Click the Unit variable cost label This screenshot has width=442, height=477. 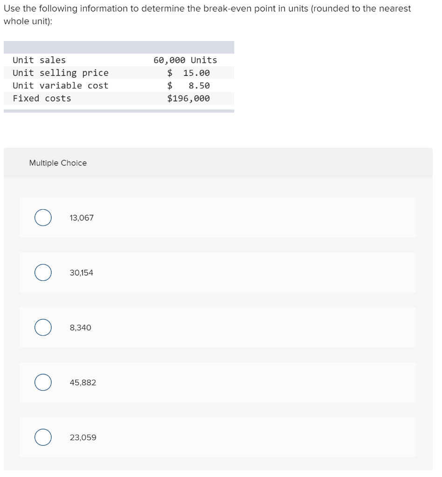(61, 85)
